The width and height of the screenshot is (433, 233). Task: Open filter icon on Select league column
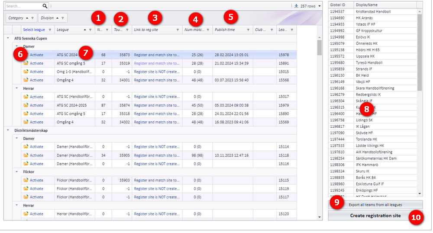(50, 30)
